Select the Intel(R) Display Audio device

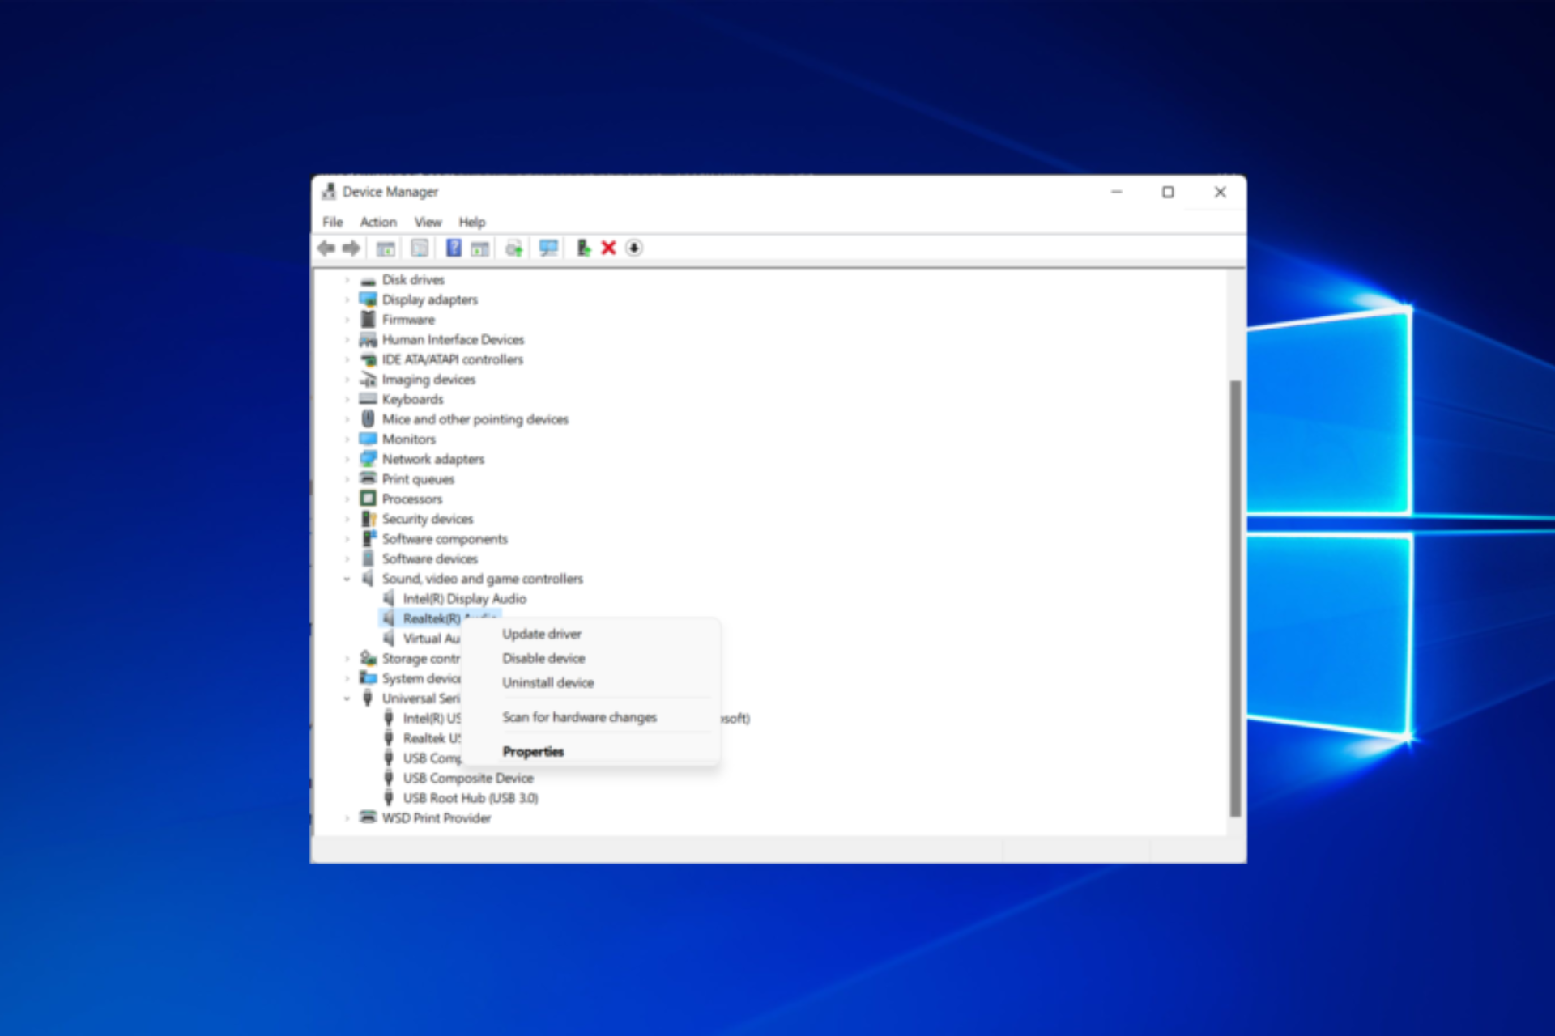tap(466, 598)
